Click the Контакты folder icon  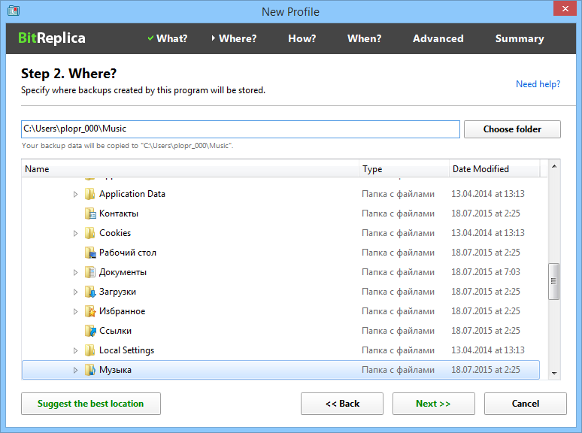tap(89, 213)
